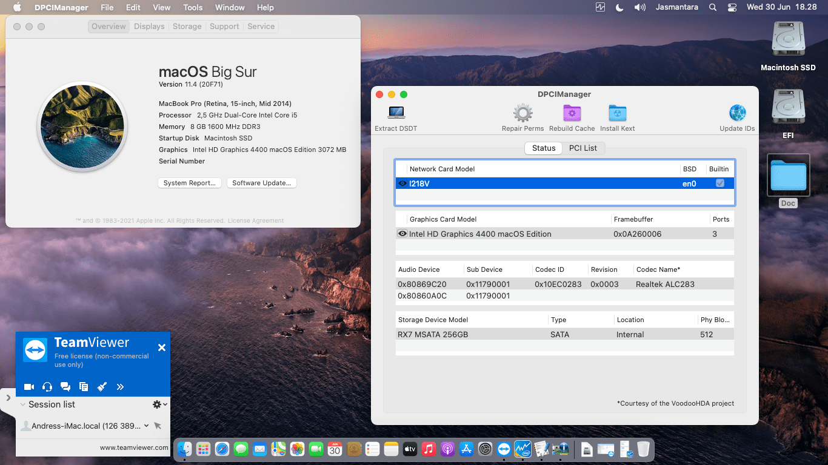
Task: Toggle Do Not Disturb moon in menu bar
Action: pyautogui.click(x=619, y=7)
